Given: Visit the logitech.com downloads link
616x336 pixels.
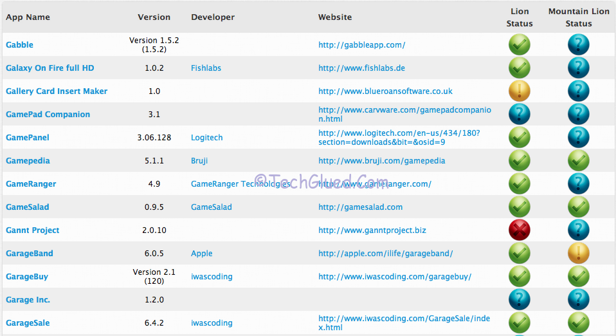Looking at the screenshot, I should 399,138.
